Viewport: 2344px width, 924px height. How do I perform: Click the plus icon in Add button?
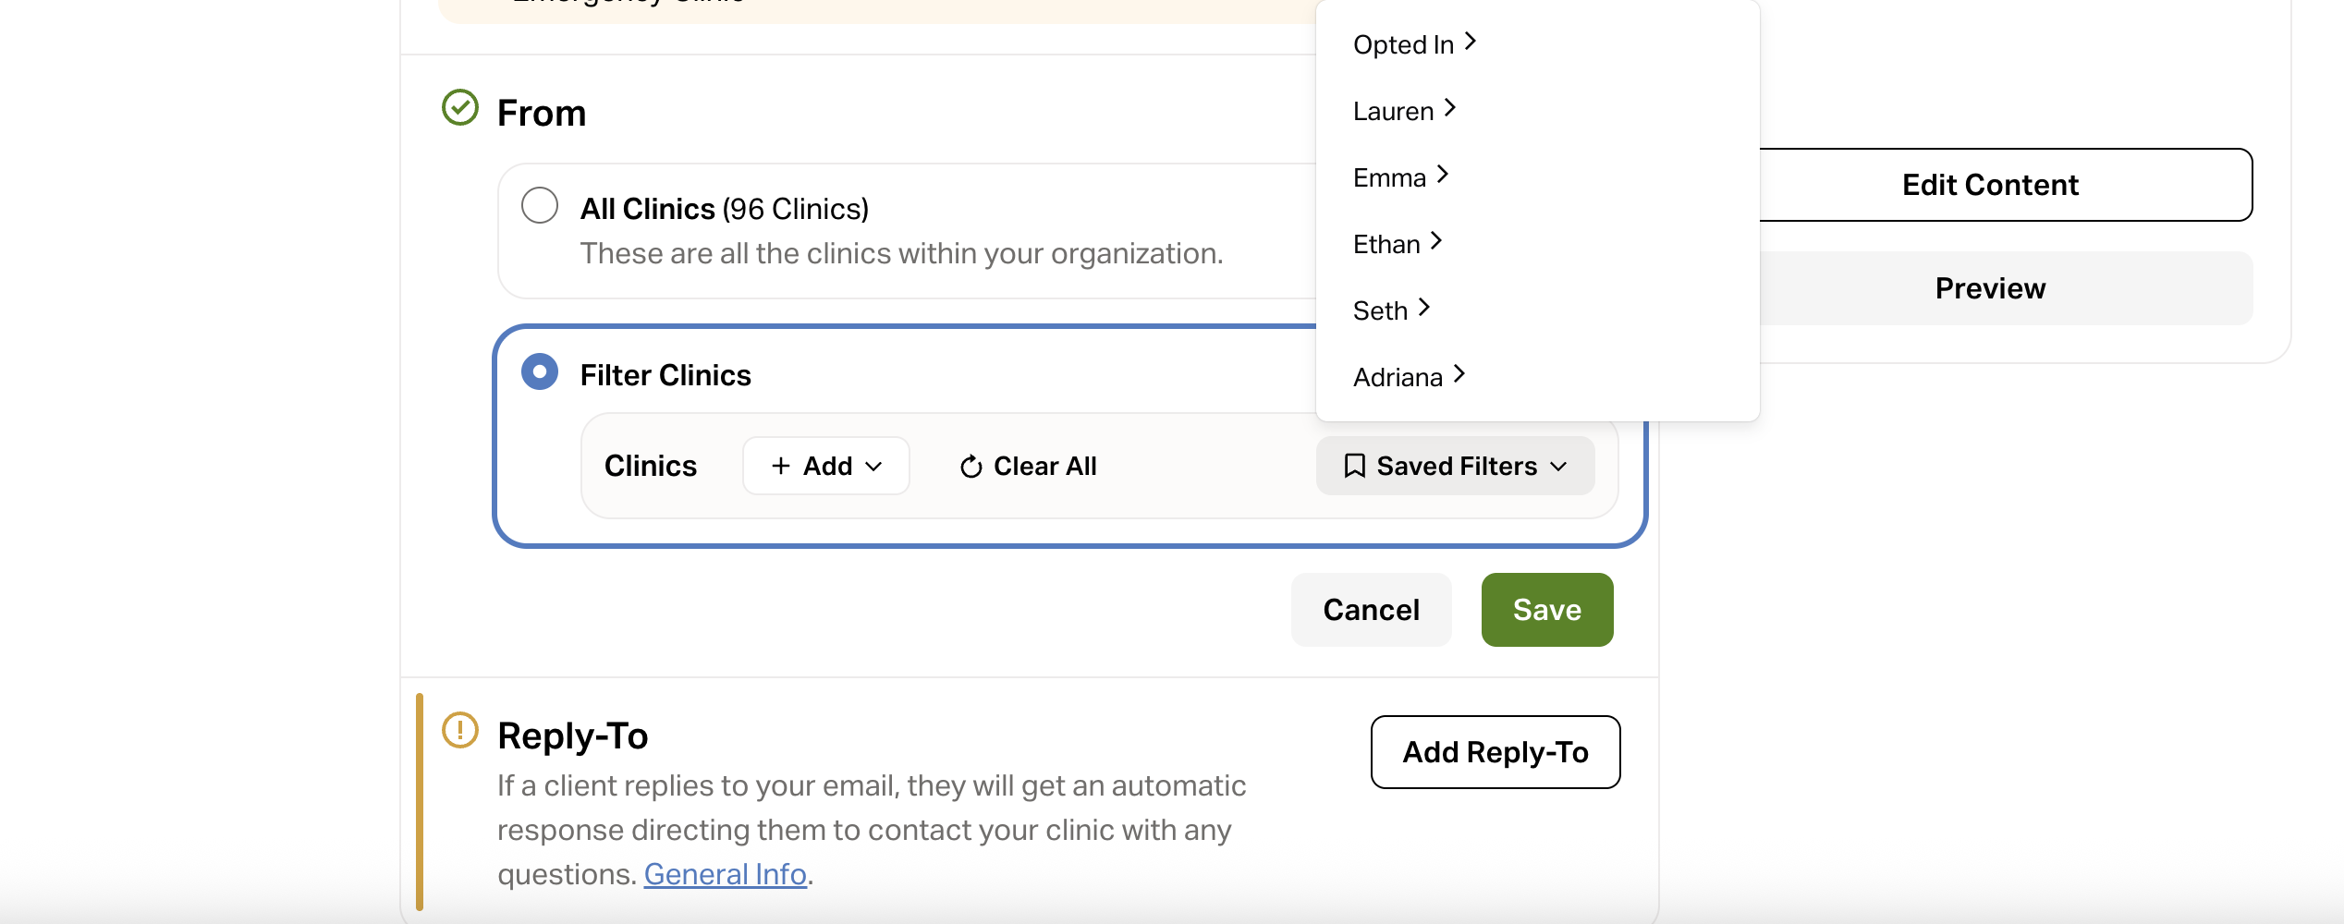[x=781, y=466]
